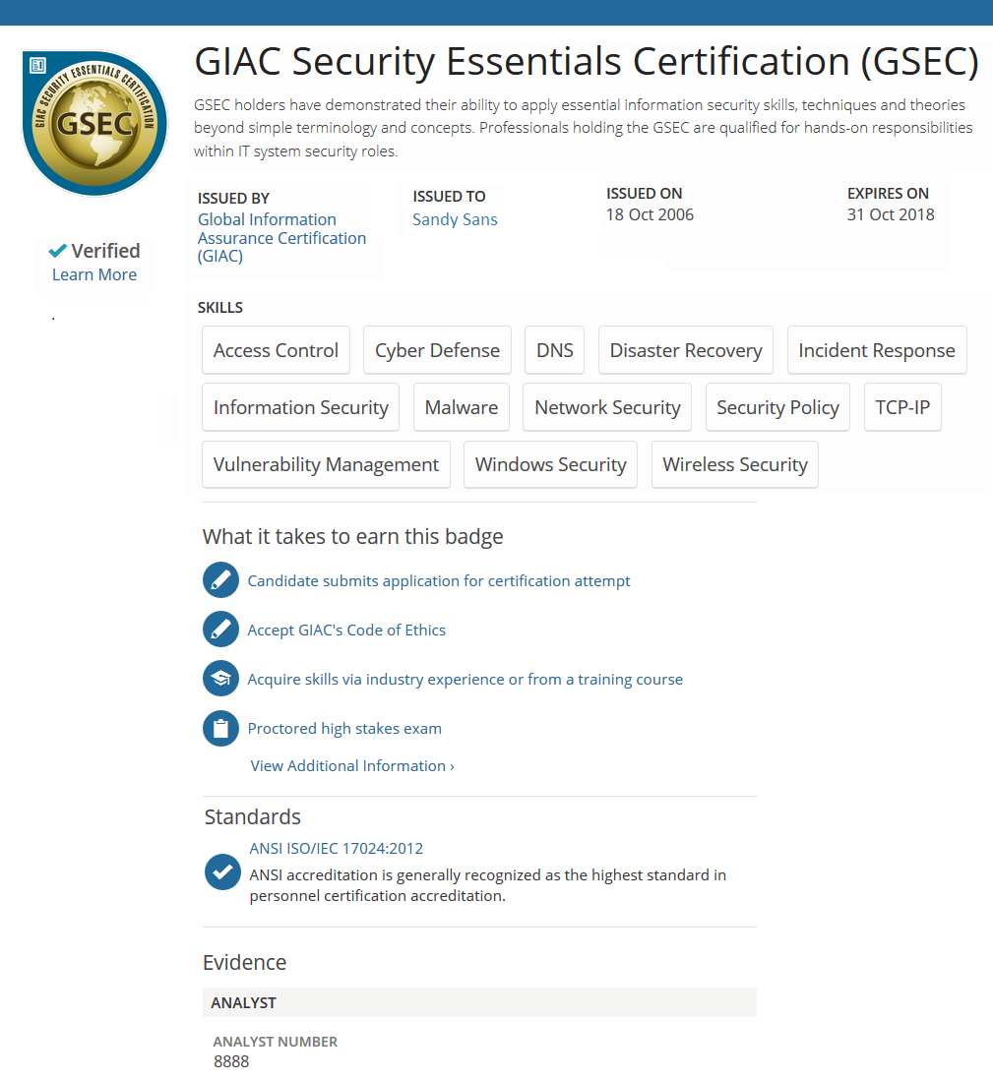Click the EXPIRES ON label
The width and height of the screenshot is (993, 1081).
coord(888,194)
